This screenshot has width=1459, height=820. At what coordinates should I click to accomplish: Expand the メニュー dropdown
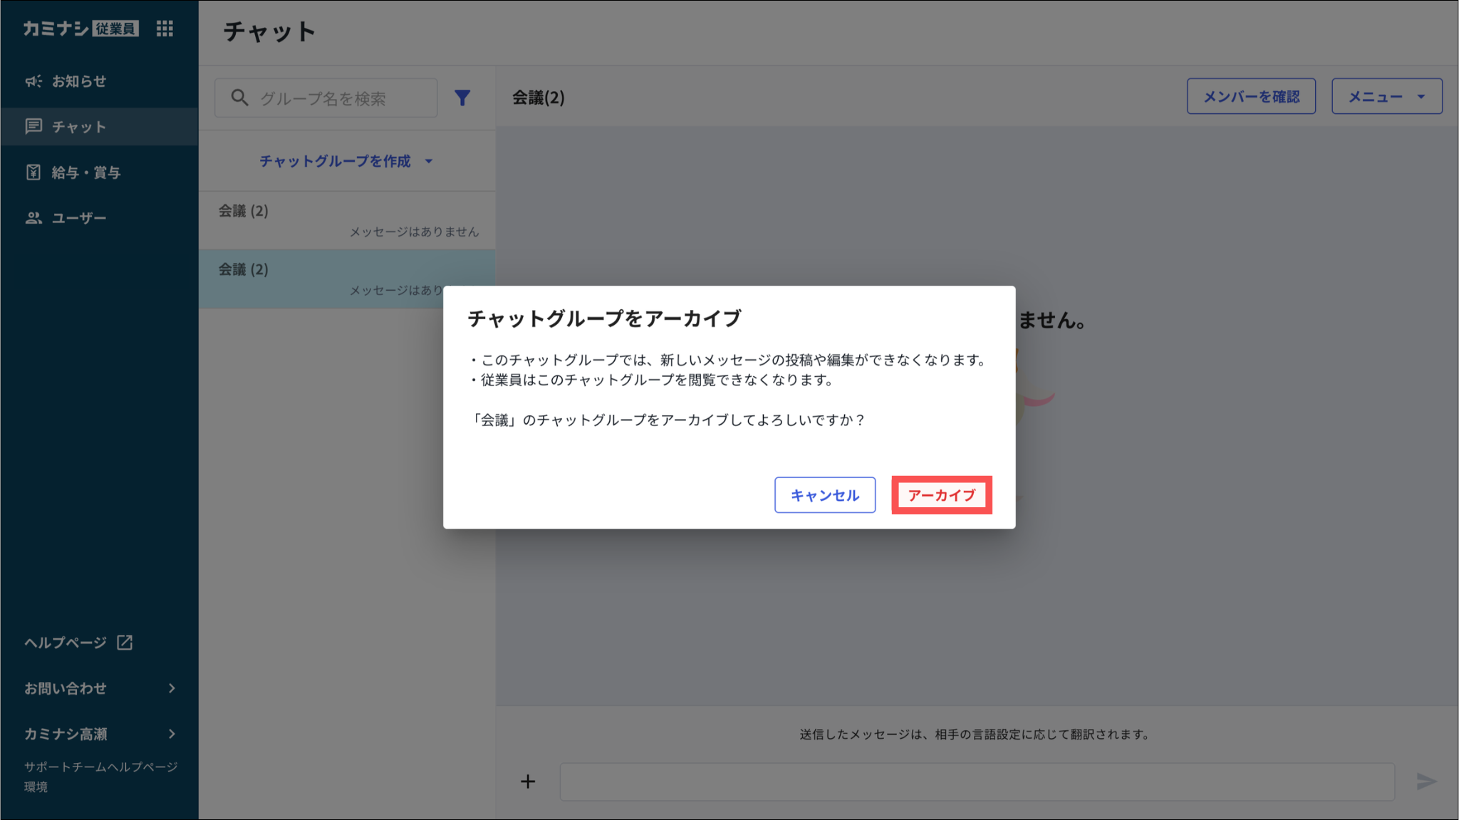click(1386, 96)
